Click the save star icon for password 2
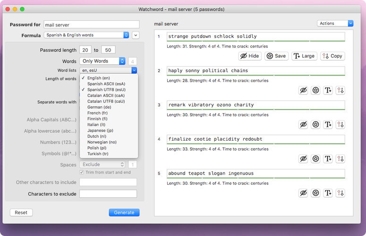This screenshot has height=236, width=366. click(316, 90)
